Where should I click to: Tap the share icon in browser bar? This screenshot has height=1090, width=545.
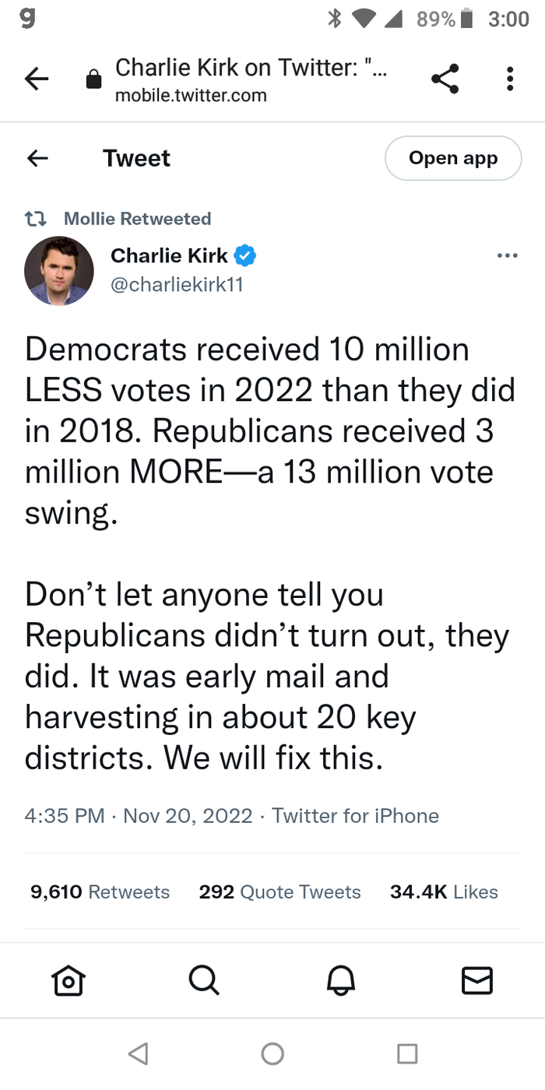tap(445, 79)
